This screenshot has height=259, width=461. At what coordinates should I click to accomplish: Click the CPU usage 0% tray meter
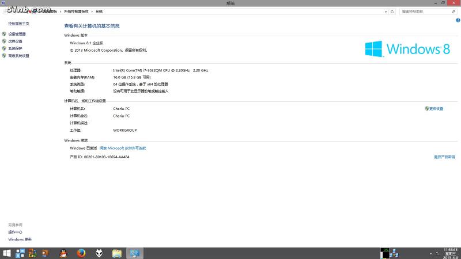click(x=384, y=253)
